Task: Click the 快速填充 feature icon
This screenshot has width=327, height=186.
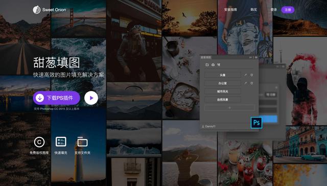Action: pos(61,142)
